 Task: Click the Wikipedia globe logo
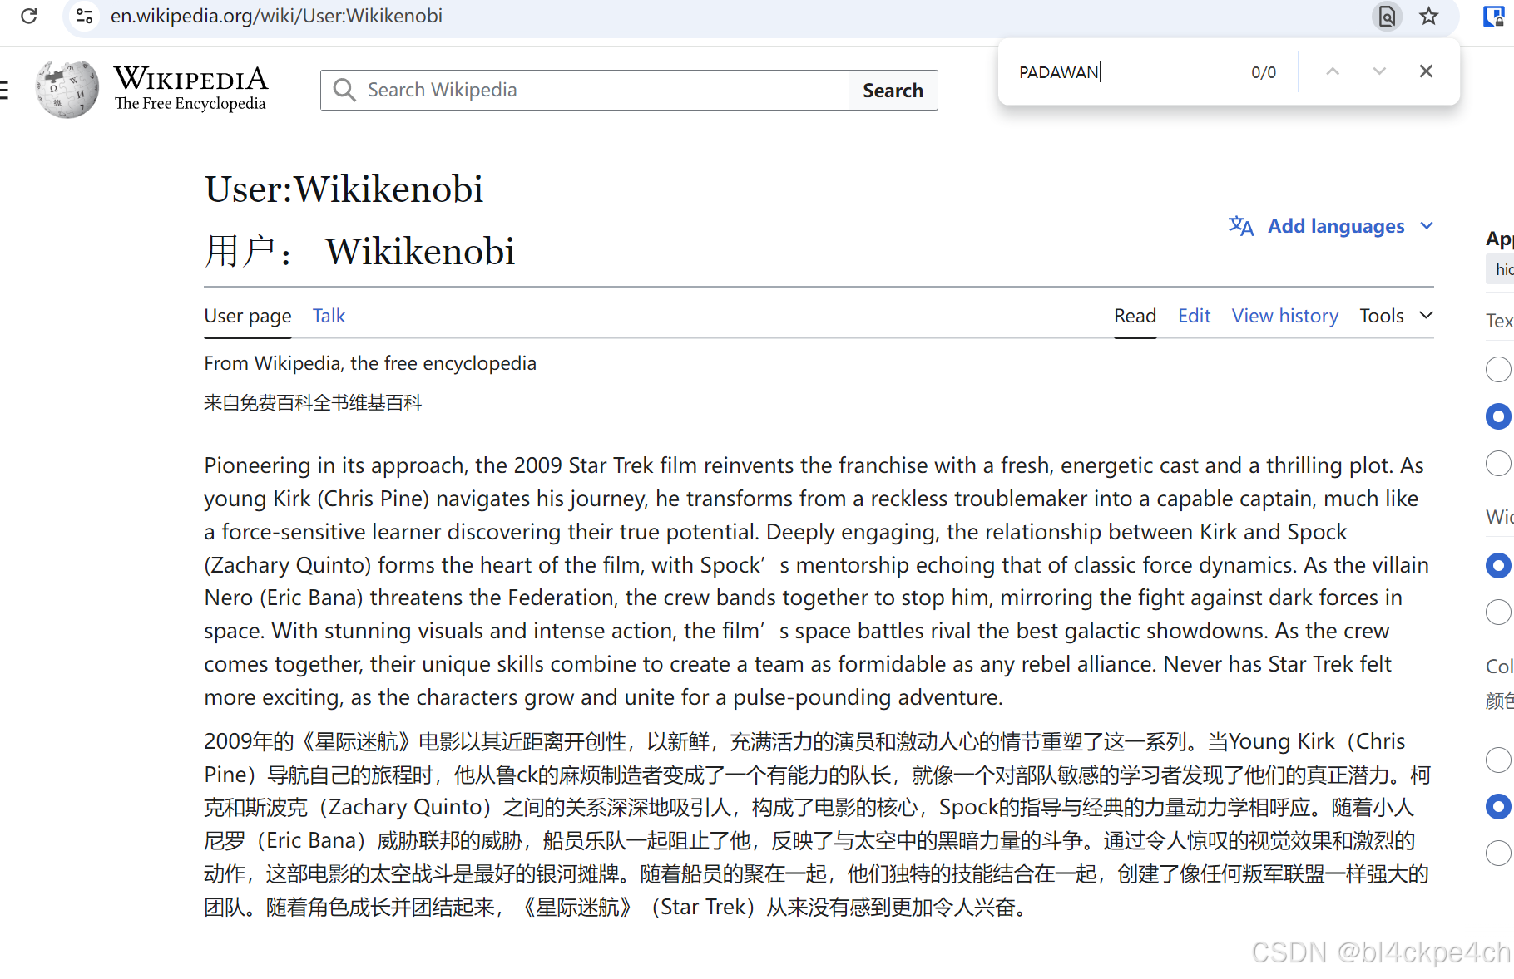tap(67, 89)
